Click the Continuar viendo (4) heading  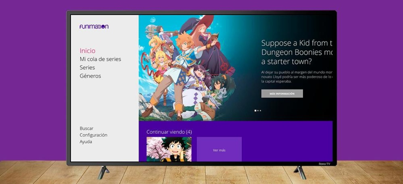click(x=169, y=132)
